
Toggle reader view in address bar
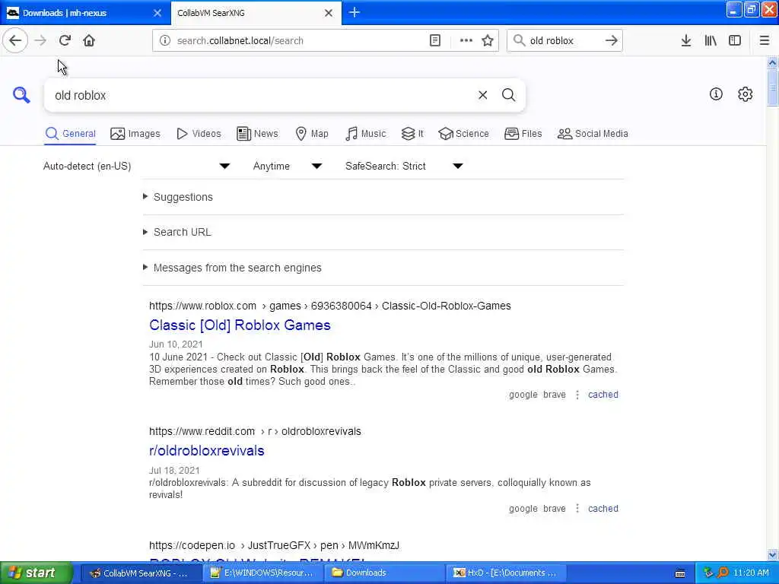pyautogui.click(x=434, y=41)
